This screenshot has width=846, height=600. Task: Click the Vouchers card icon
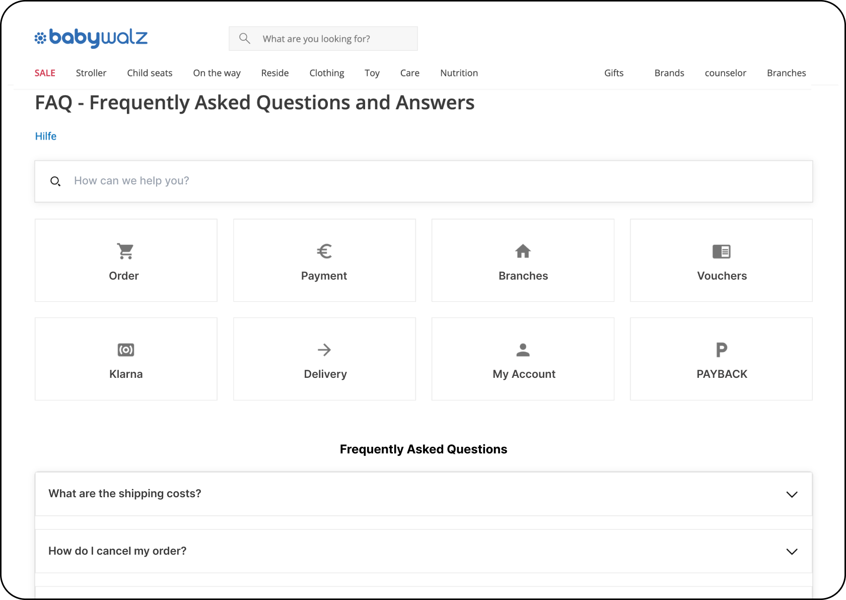click(x=721, y=251)
